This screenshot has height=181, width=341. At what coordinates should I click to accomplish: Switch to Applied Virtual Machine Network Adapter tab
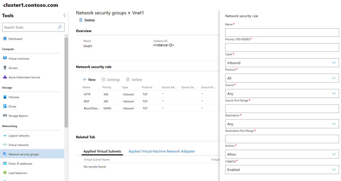(x=162, y=151)
